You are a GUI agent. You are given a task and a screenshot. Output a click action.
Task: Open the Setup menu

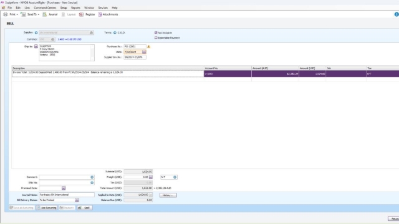pos(64,8)
